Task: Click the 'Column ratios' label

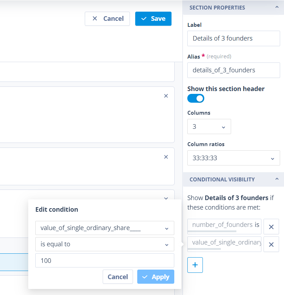Action: click(206, 144)
